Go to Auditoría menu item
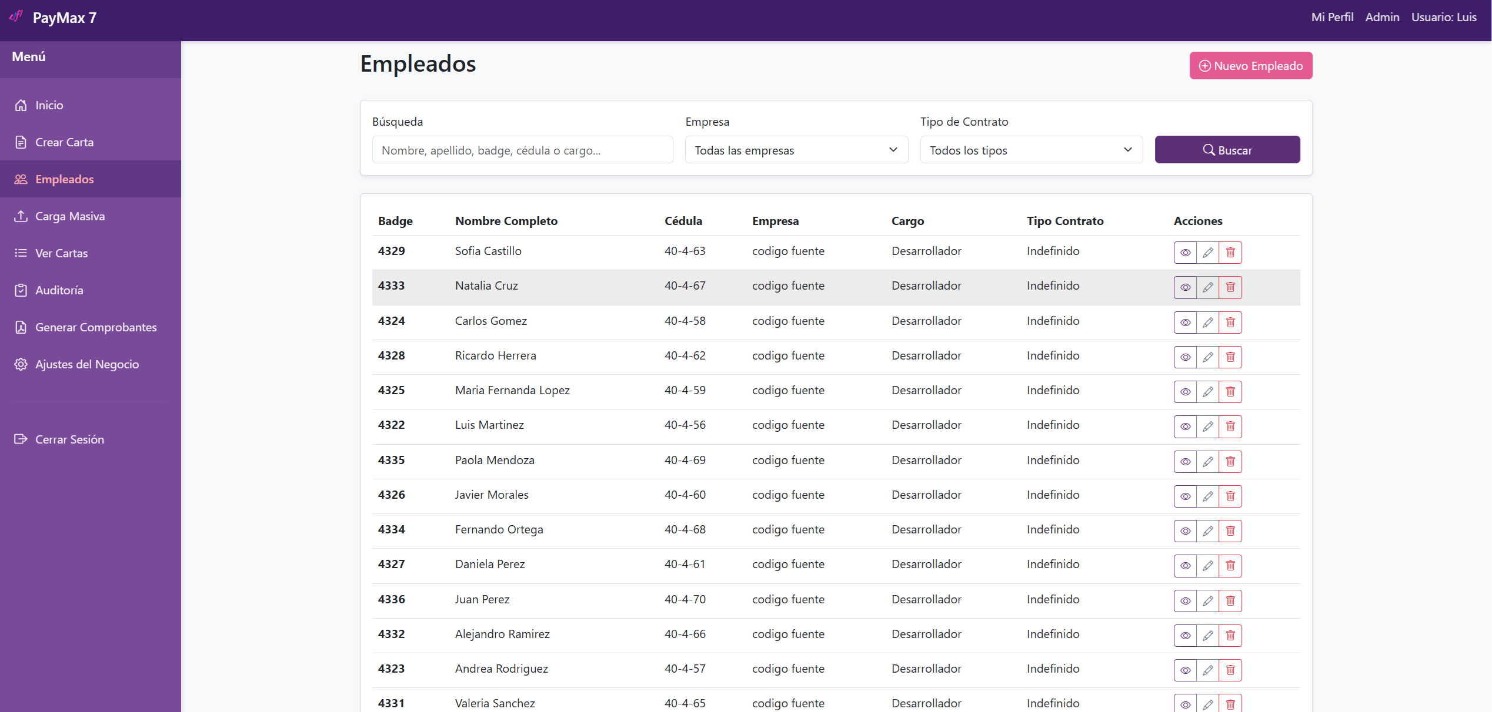1492x712 pixels. 59,290
